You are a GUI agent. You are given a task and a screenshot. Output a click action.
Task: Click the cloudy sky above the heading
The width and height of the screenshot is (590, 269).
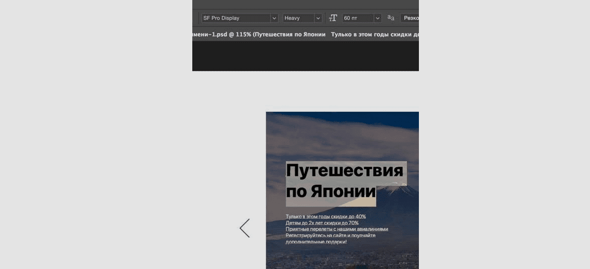click(342, 136)
